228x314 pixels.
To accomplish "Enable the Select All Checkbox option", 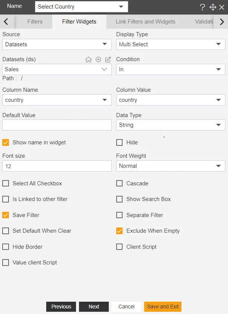I will [x=6, y=183].
